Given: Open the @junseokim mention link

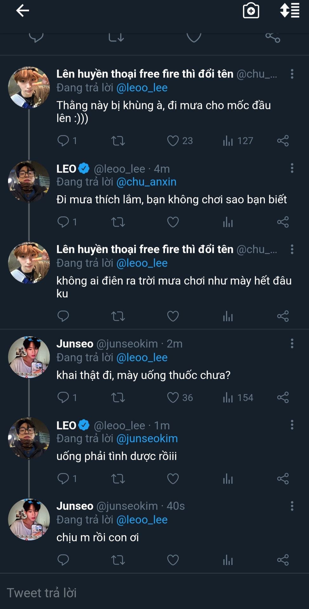Looking at the screenshot, I should (147, 438).
